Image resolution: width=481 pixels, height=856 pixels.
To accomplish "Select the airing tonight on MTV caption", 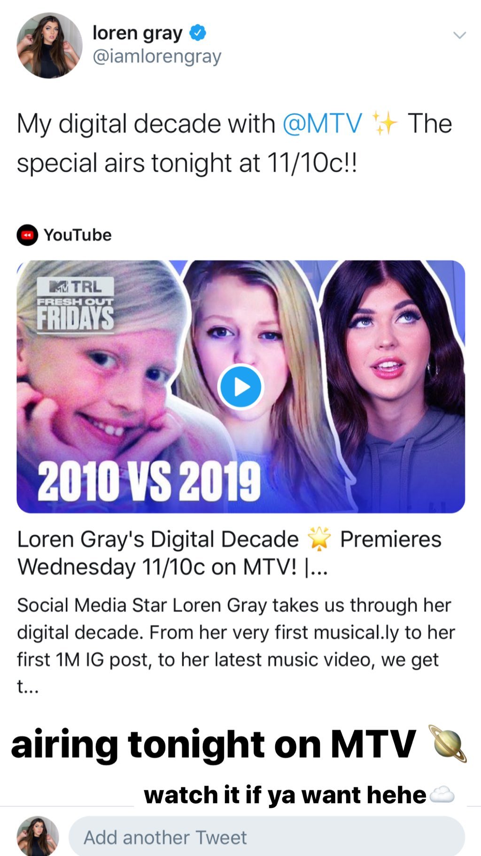I will click(x=214, y=745).
